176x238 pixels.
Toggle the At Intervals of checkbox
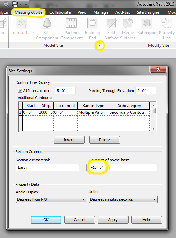click(x=20, y=91)
